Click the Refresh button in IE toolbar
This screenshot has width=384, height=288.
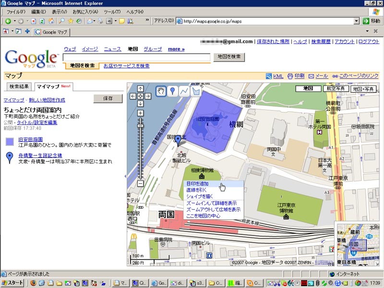pyautogui.click(x=42, y=21)
